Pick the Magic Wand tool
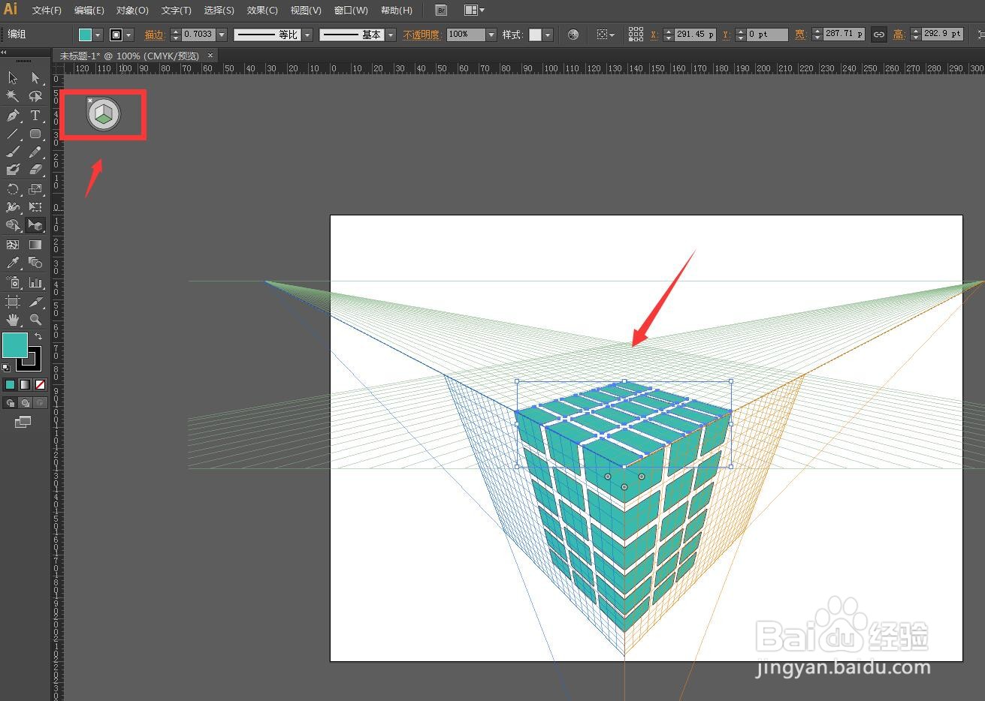The height and width of the screenshot is (701, 985). coord(13,96)
